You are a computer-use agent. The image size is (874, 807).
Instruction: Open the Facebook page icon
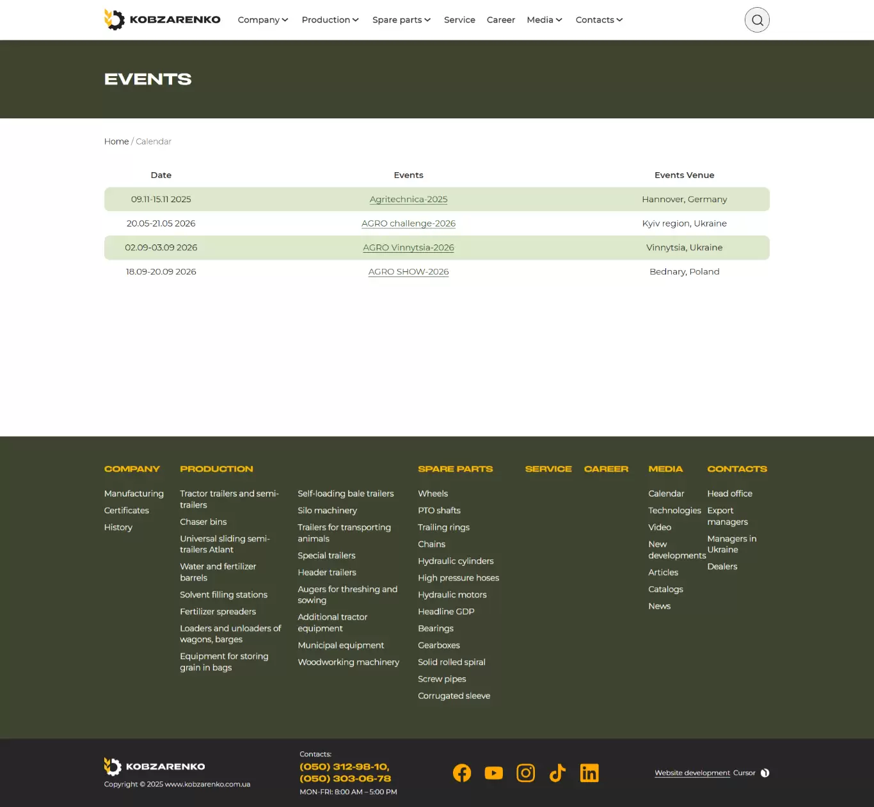(x=462, y=773)
